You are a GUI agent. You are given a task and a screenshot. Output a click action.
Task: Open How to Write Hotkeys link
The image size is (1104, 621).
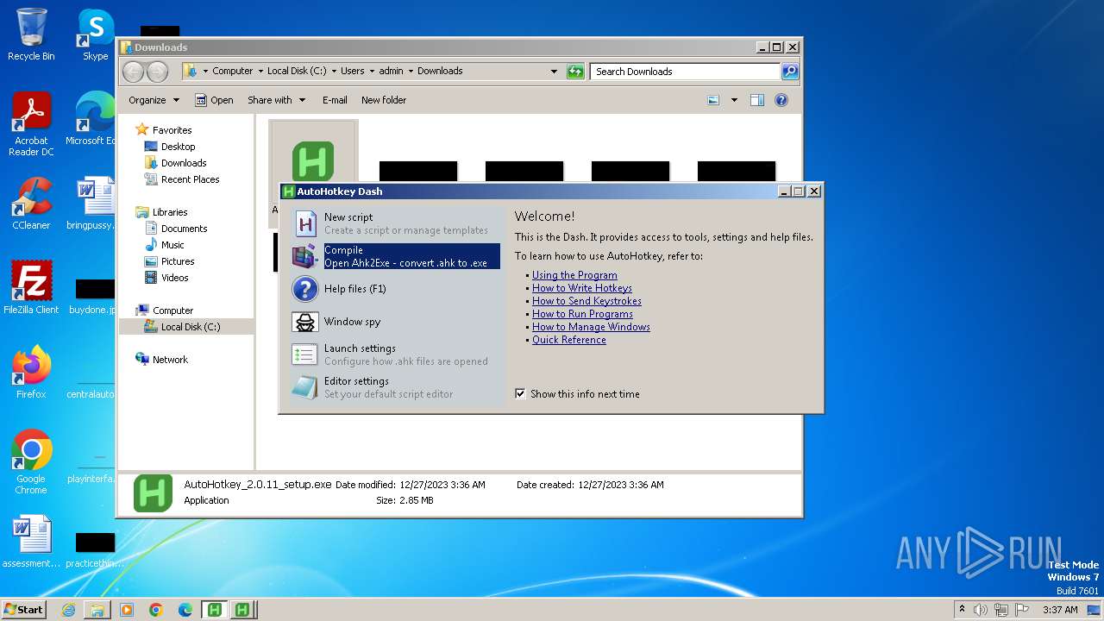(582, 288)
